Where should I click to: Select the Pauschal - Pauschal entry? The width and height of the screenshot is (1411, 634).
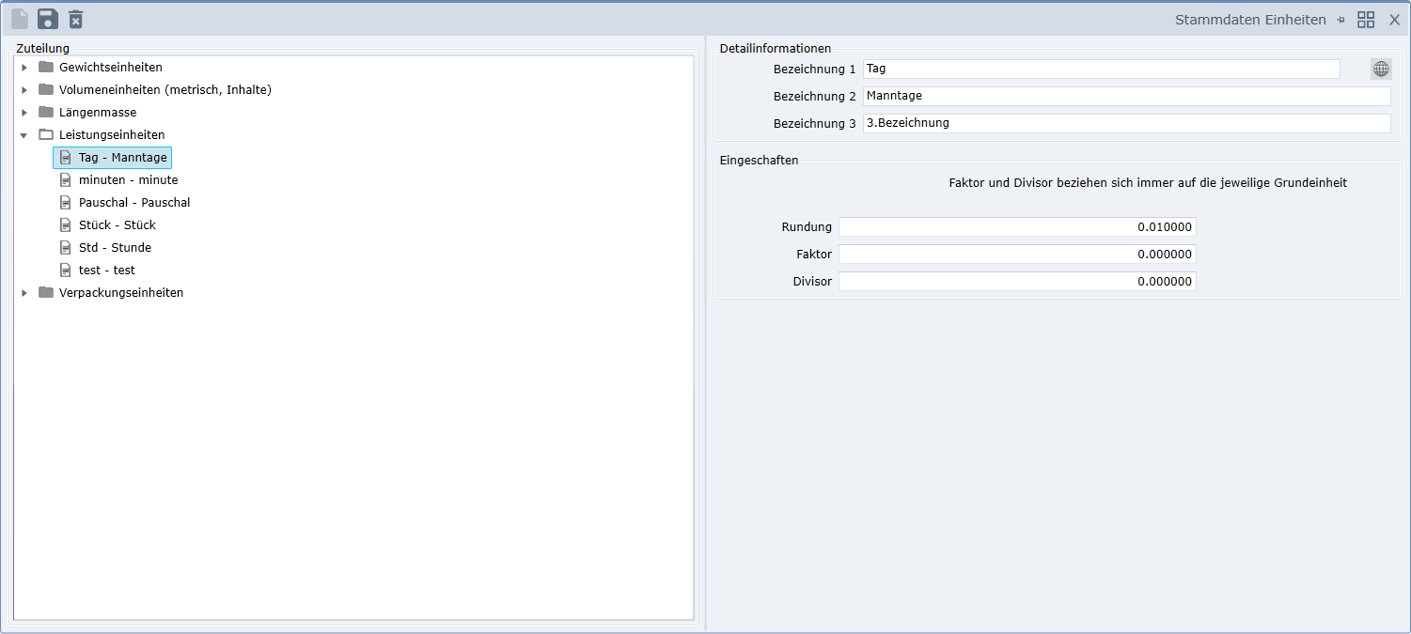(x=134, y=203)
